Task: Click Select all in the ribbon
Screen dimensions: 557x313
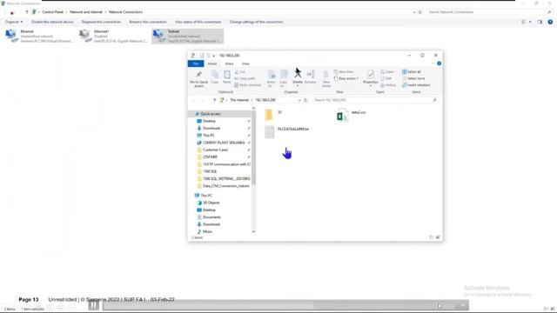Action: coord(412,72)
